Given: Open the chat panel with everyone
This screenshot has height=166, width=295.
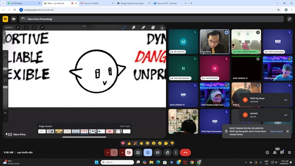Looking at the screenshot, I should click(282, 153).
